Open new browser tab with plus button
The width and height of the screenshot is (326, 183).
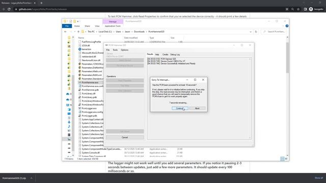point(41,3)
